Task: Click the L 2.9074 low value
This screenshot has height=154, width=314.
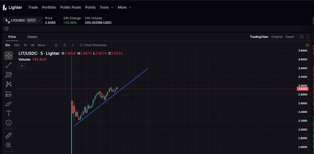Action: click(x=101, y=53)
